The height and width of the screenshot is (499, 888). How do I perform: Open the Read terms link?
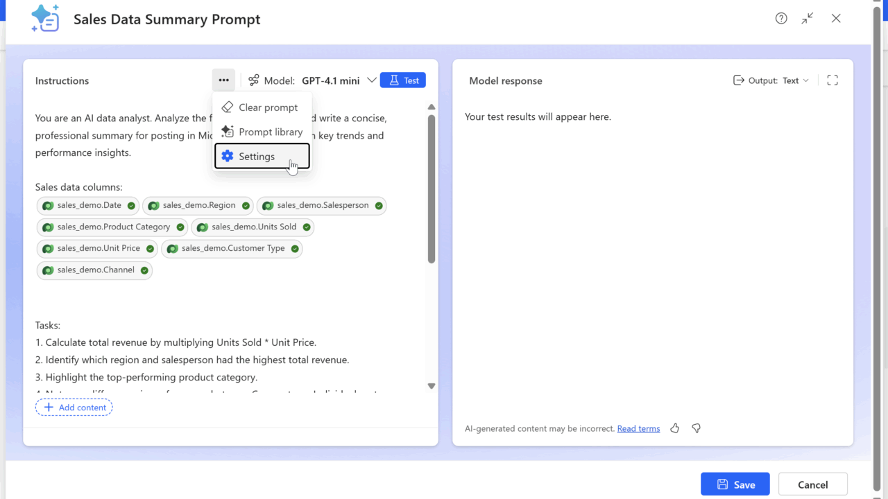(x=638, y=428)
